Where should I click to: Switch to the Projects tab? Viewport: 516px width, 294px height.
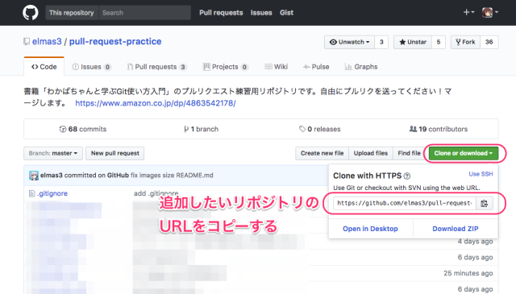(x=226, y=67)
